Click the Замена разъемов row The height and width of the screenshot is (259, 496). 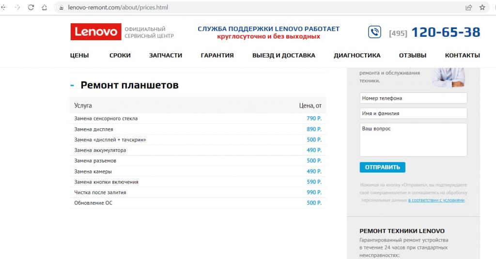pyautogui.click(x=198, y=161)
